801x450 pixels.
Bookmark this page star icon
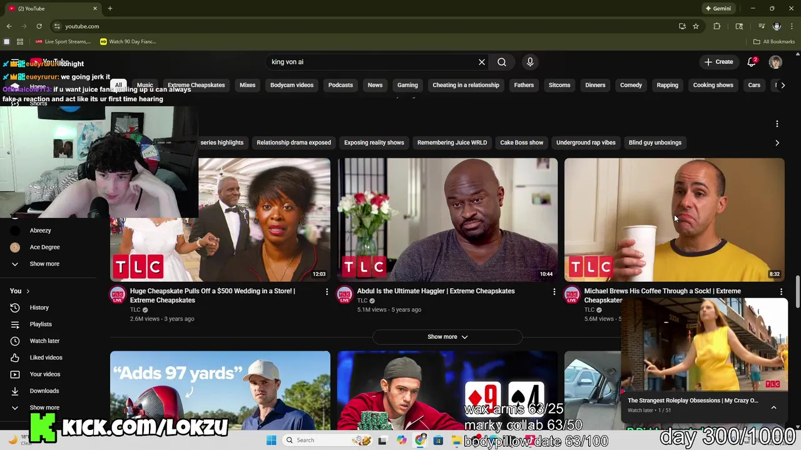pos(695,26)
